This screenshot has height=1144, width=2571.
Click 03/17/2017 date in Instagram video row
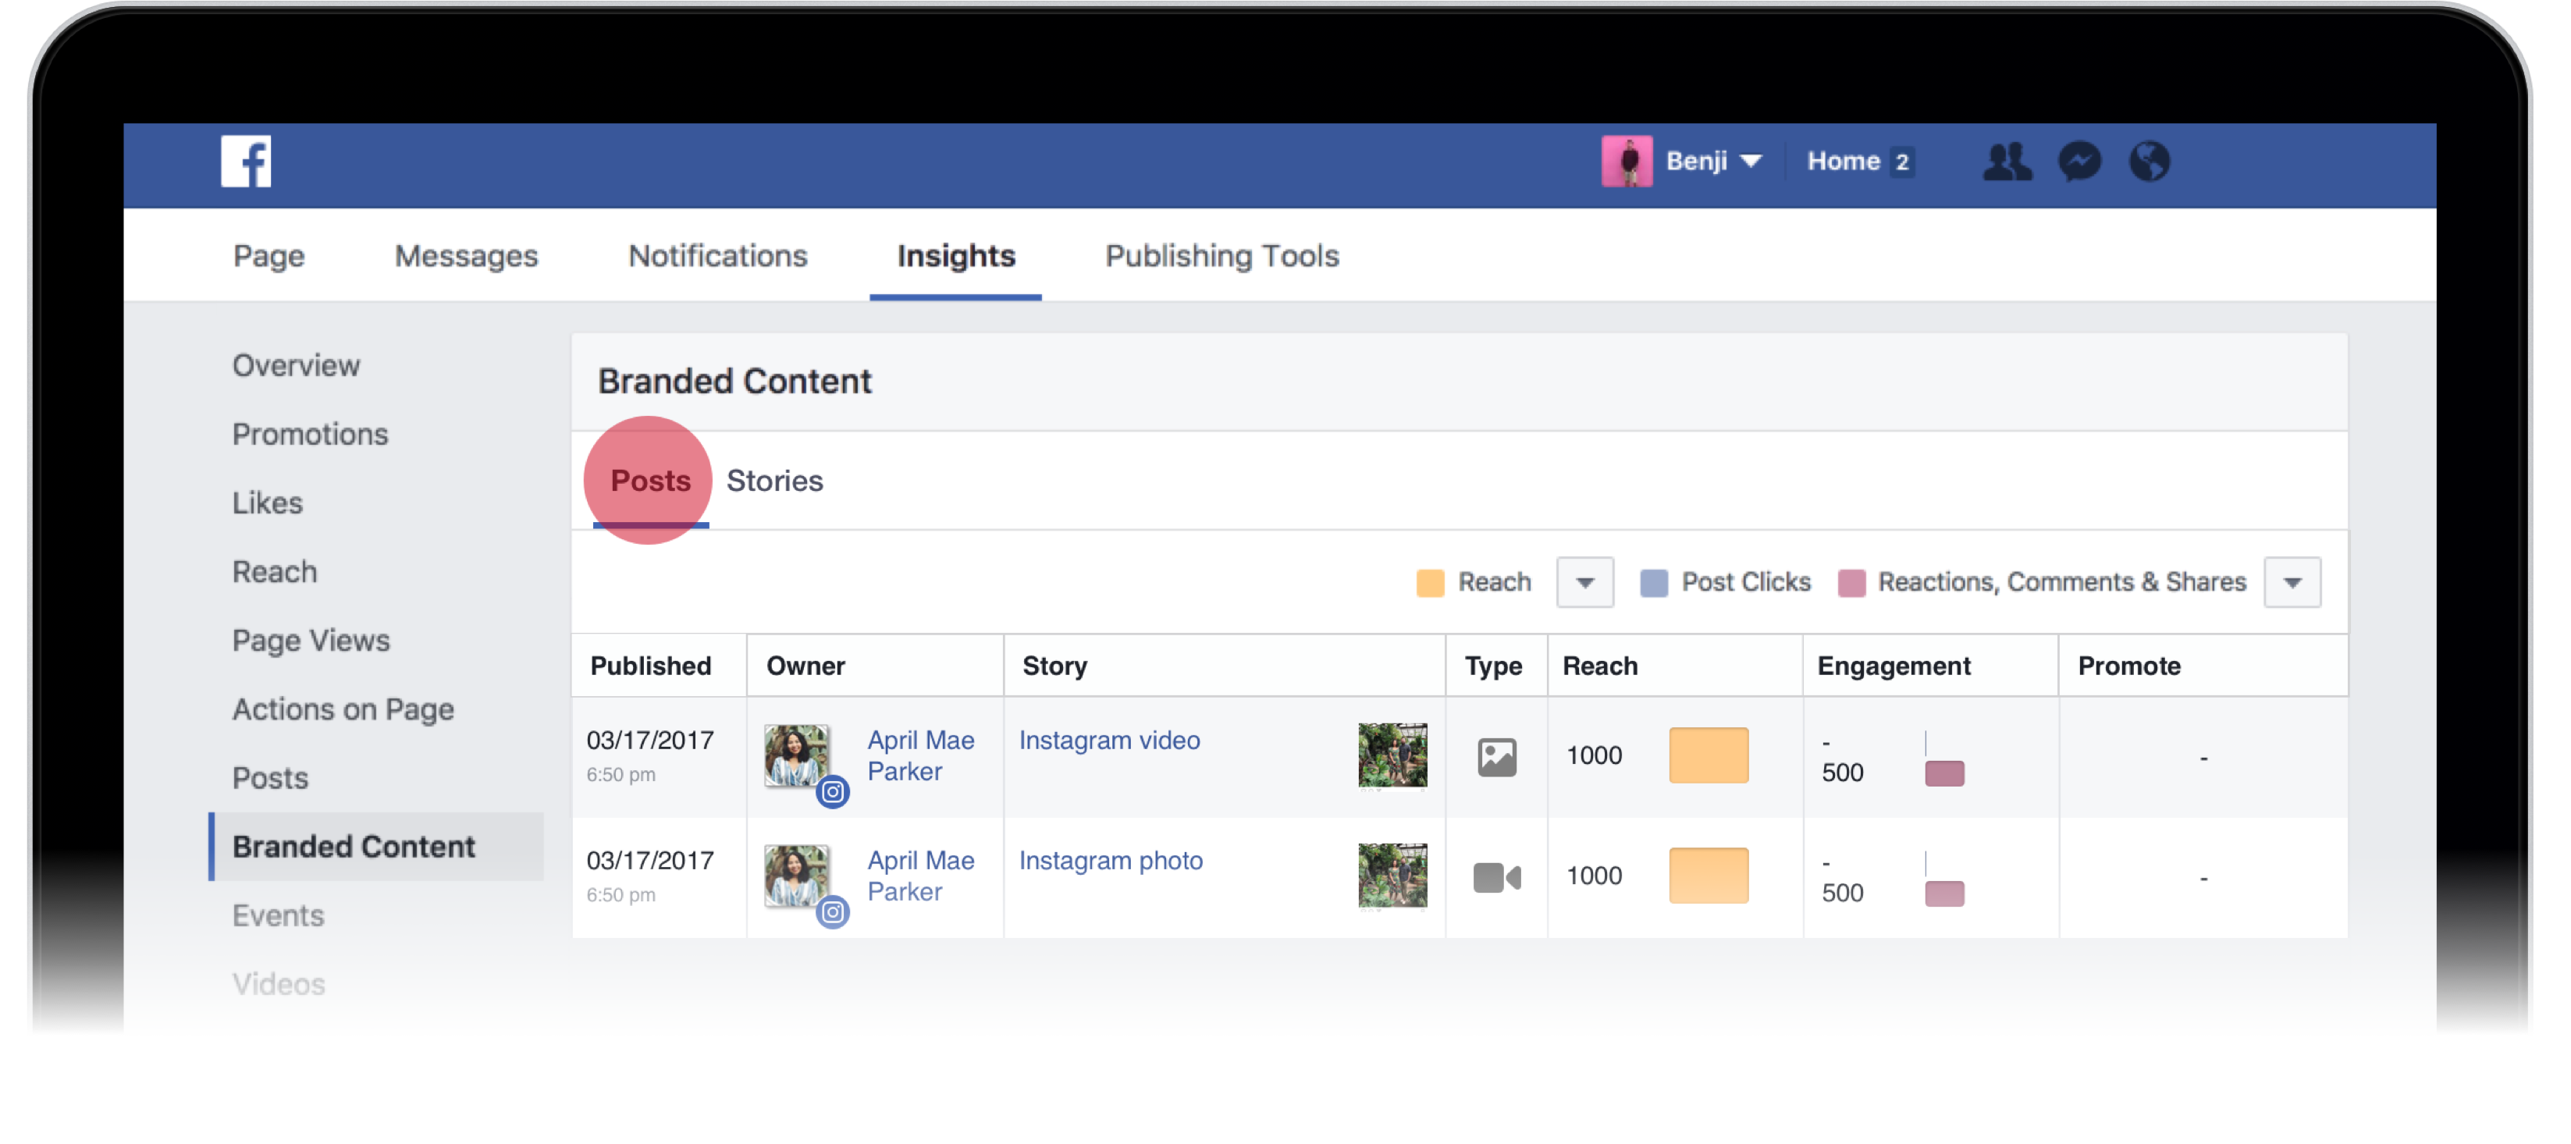coord(649,741)
